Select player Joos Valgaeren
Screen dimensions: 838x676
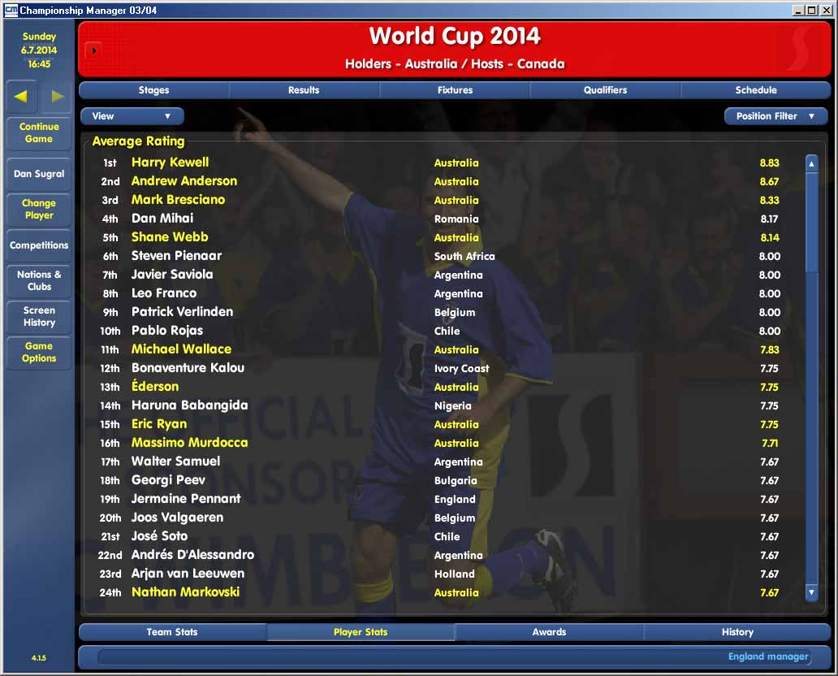point(178,518)
